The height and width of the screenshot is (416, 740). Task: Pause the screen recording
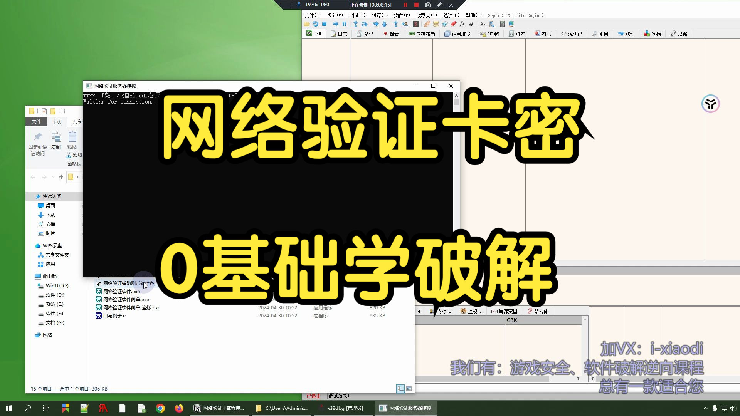pos(405,5)
